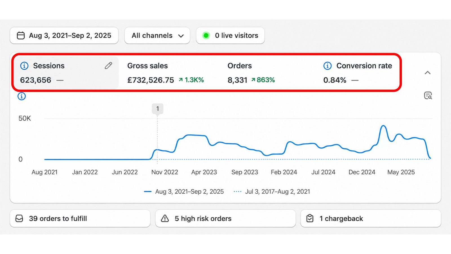451x254 pixels.
Task: Click the Gross sales 1.3K% increase indicator
Action: click(x=191, y=80)
